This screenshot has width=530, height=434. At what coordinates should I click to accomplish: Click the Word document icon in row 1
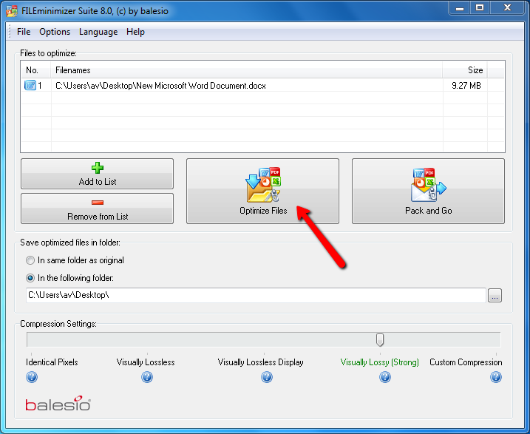(x=30, y=85)
